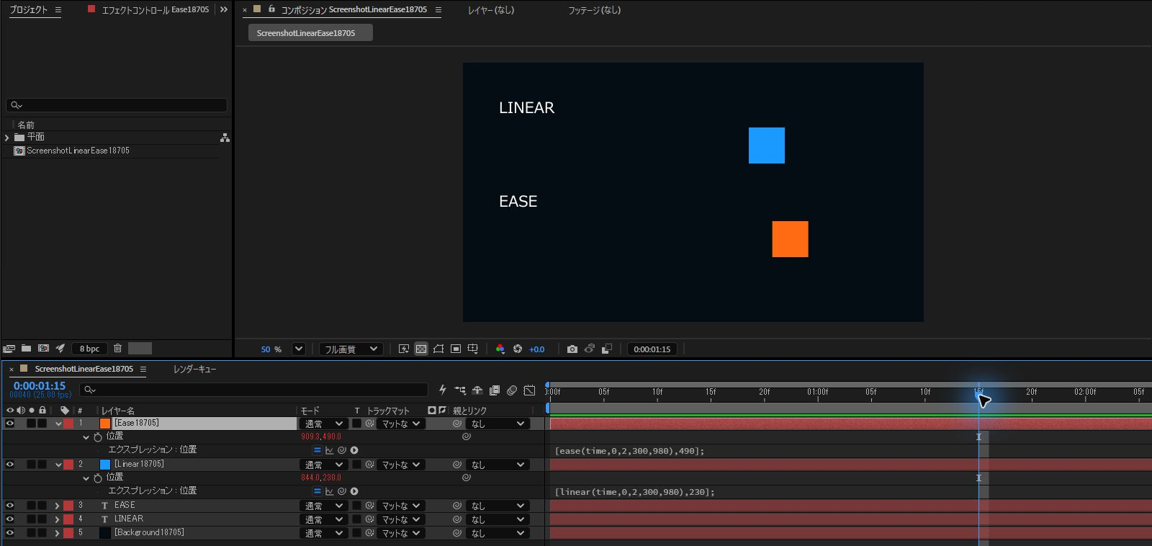Enable Motion Blur for the composition
Image resolution: width=1152 pixels, height=546 pixels.
[512, 390]
